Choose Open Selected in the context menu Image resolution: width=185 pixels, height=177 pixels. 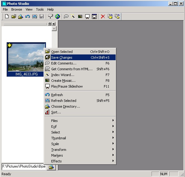coord(80,52)
